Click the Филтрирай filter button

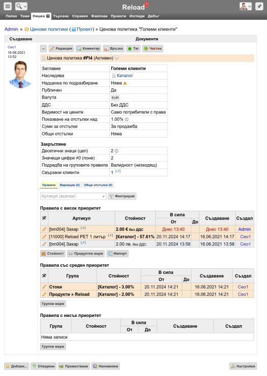(122, 196)
